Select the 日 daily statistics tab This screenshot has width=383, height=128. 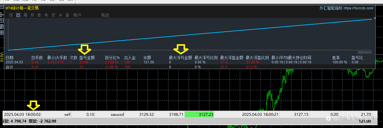click(18, 15)
